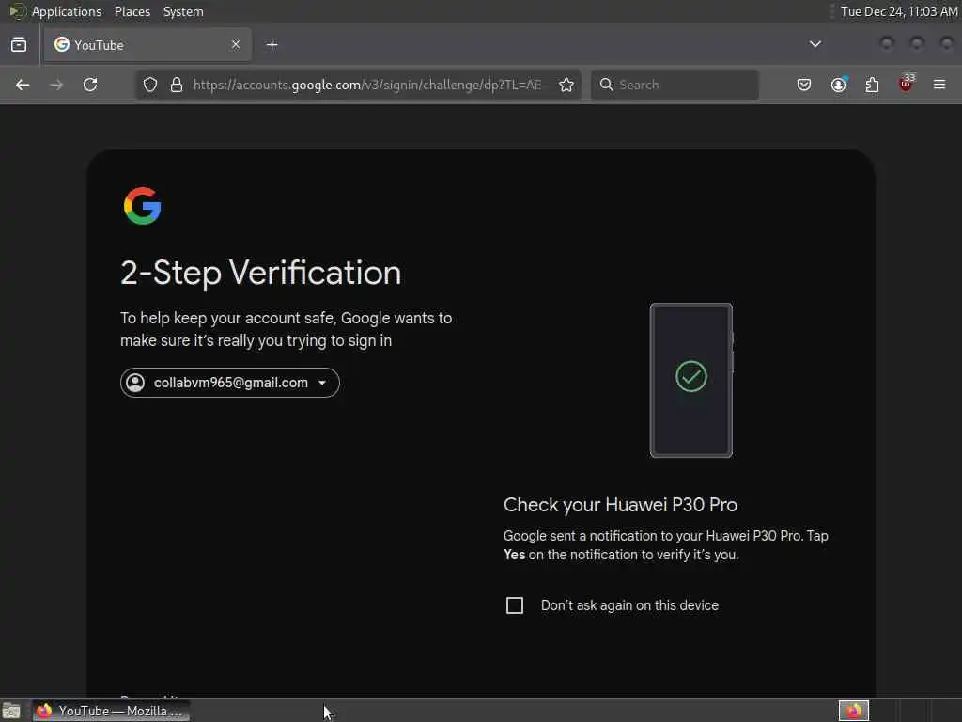List all tabs with the chevron
The width and height of the screenshot is (962, 722).
(815, 44)
